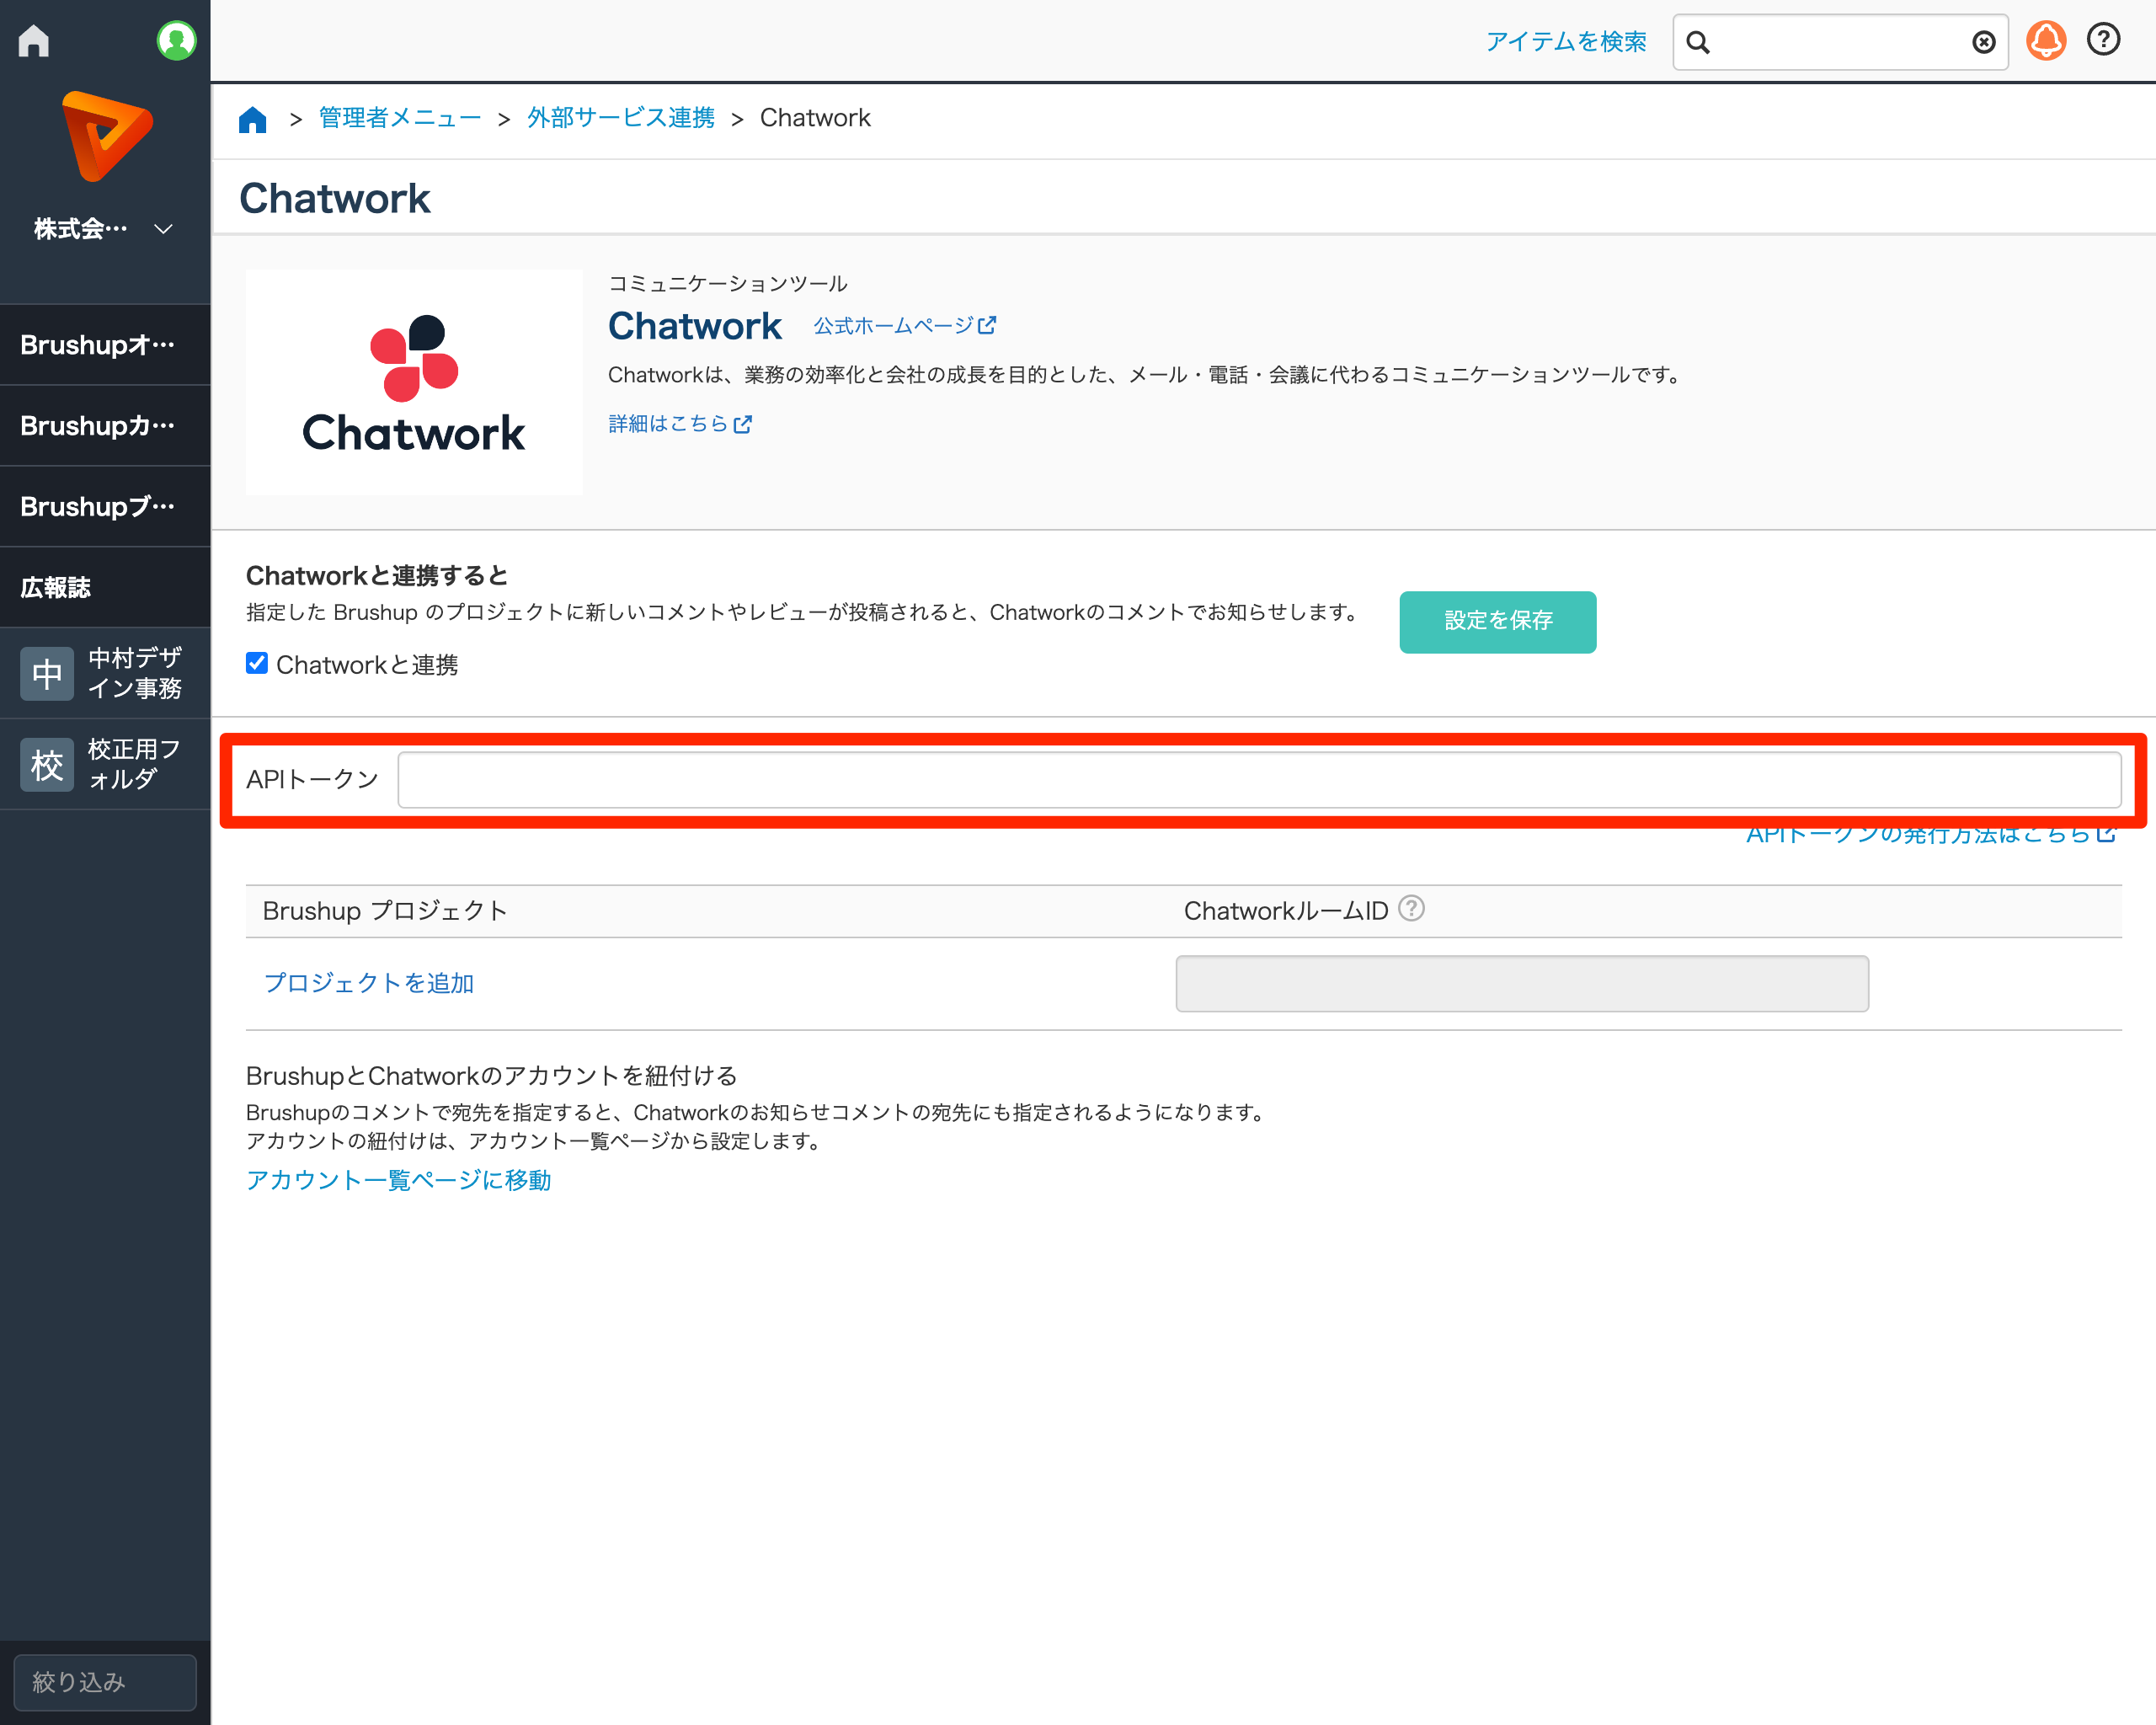Open the 中村デザイン事務 folder entry

(105, 673)
